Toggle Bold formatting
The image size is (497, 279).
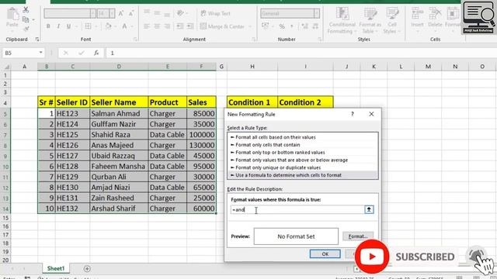click(x=48, y=26)
